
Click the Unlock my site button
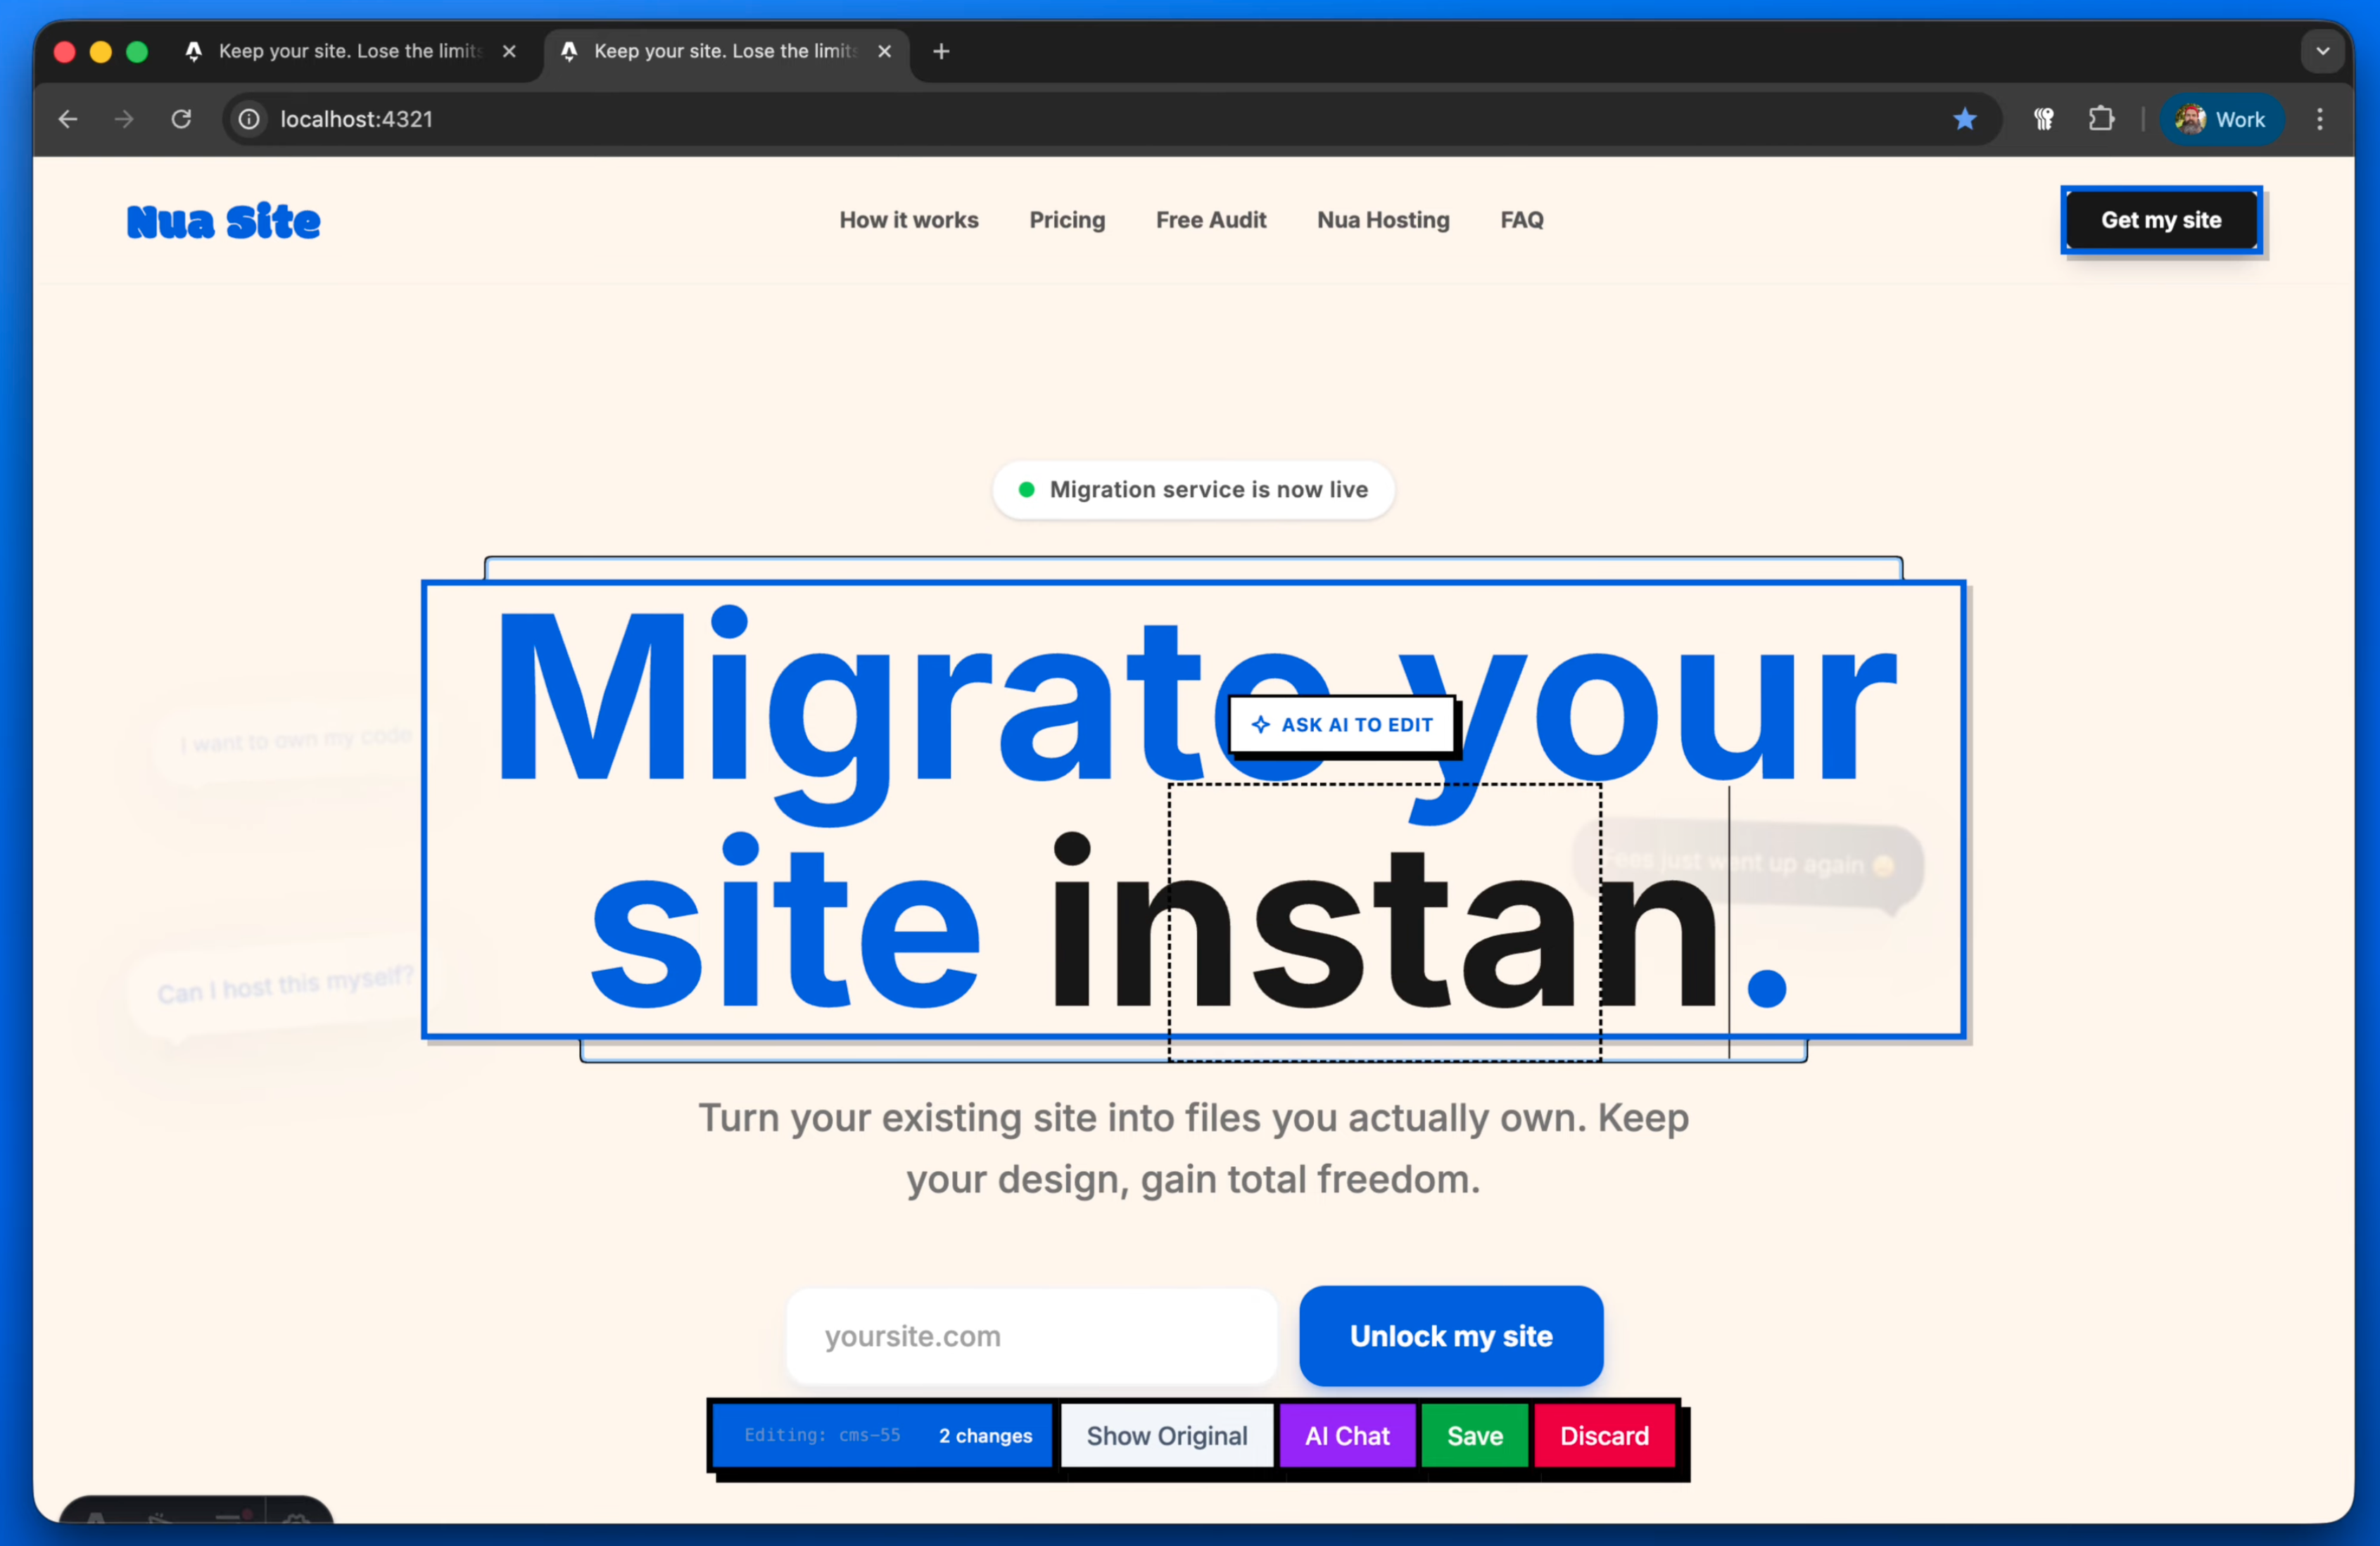(x=1450, y=1336)
